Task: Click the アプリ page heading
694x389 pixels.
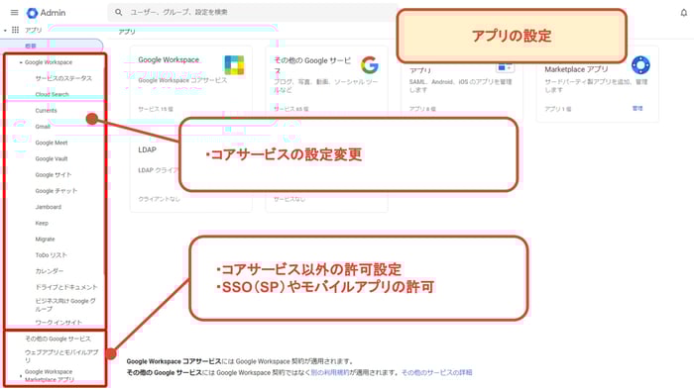Action: point(127,32)
